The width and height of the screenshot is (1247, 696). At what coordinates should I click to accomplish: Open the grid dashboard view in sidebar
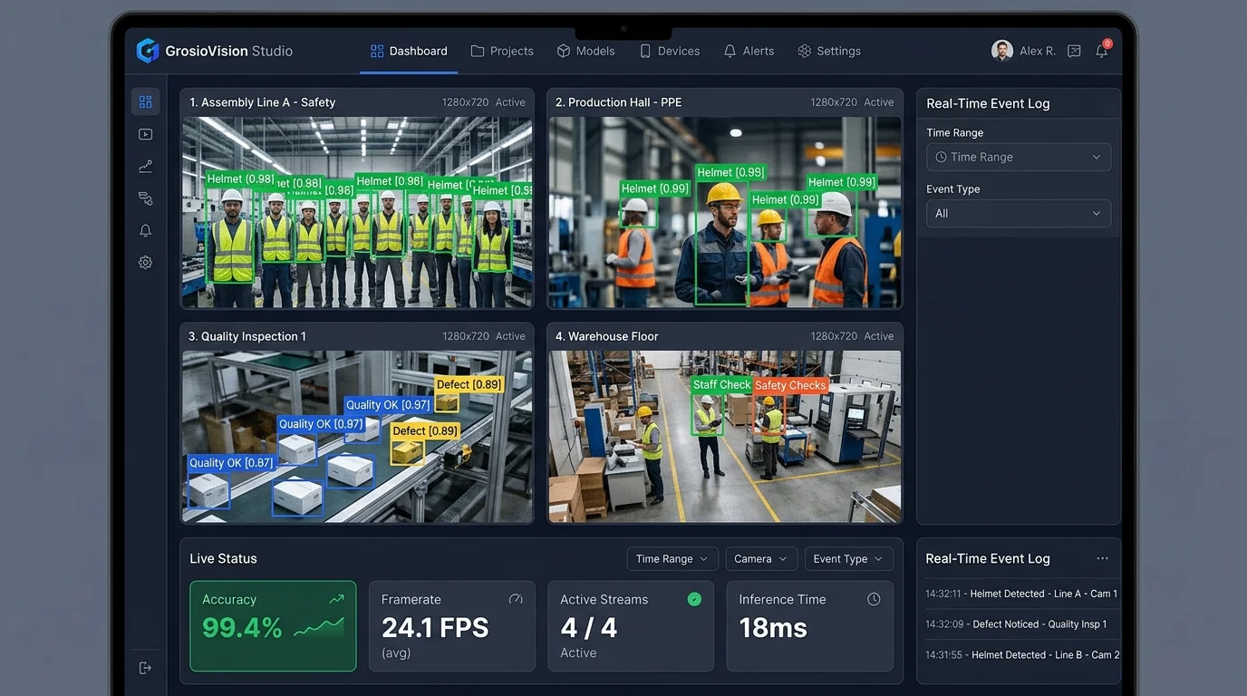tap(145, 101)
